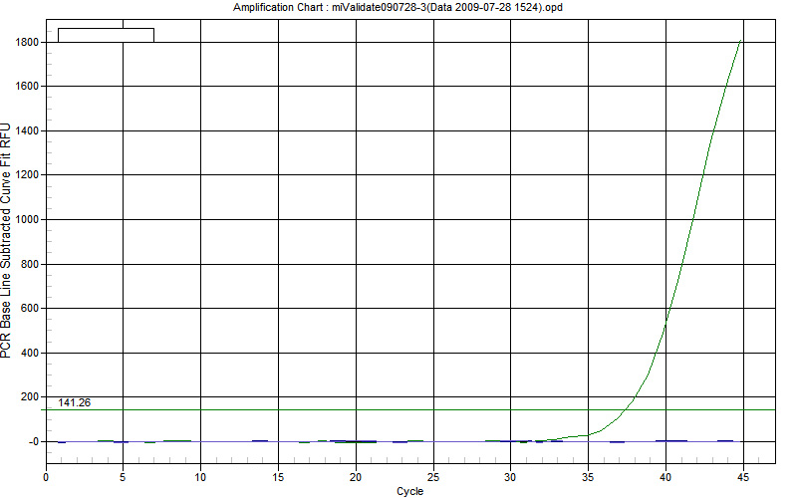Click the X-axis cycle tick 20

(356, 477)
